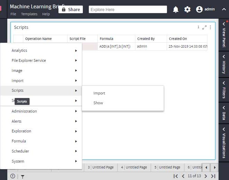Choose Import in the Scripts submenu
The image size is (229, 180).
click(x=123, y=93)
